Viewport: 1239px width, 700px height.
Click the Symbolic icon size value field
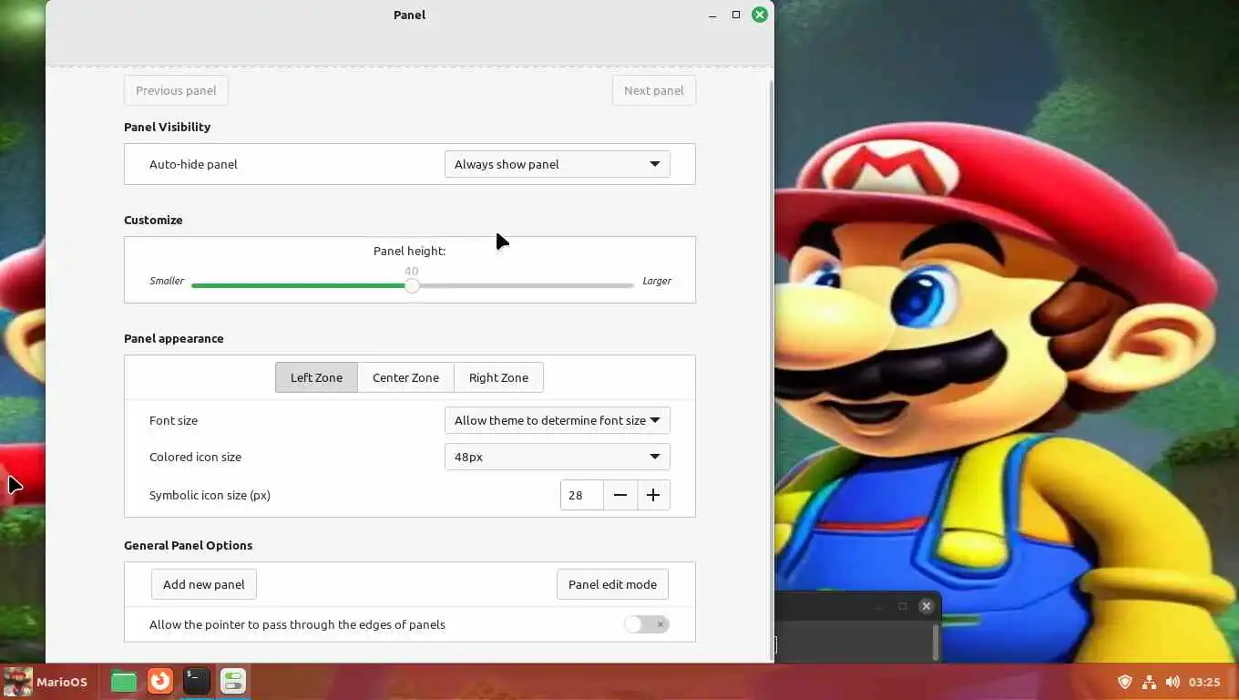(582, 495)
